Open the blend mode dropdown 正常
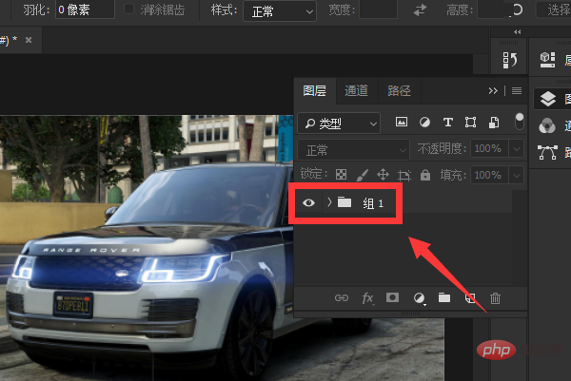 click(x=353, y=150)
